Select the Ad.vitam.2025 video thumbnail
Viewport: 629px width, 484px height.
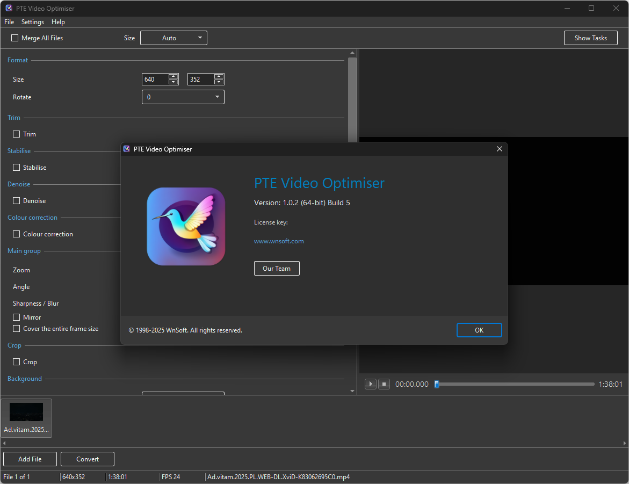26,418
